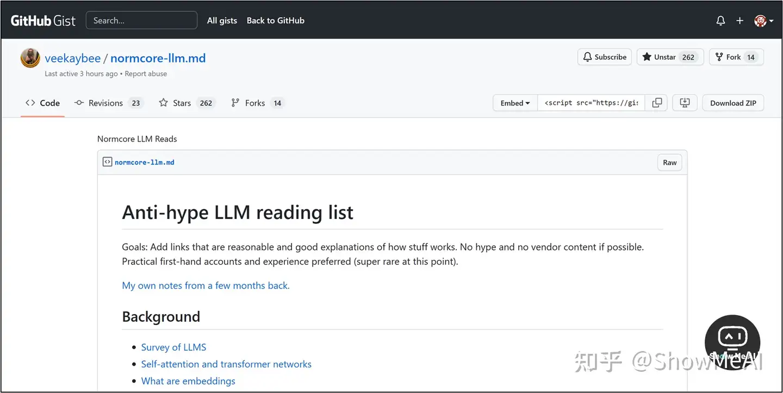Click Report abuse link
This screenshot has width=783, height=393.
[x=146, y=74]
